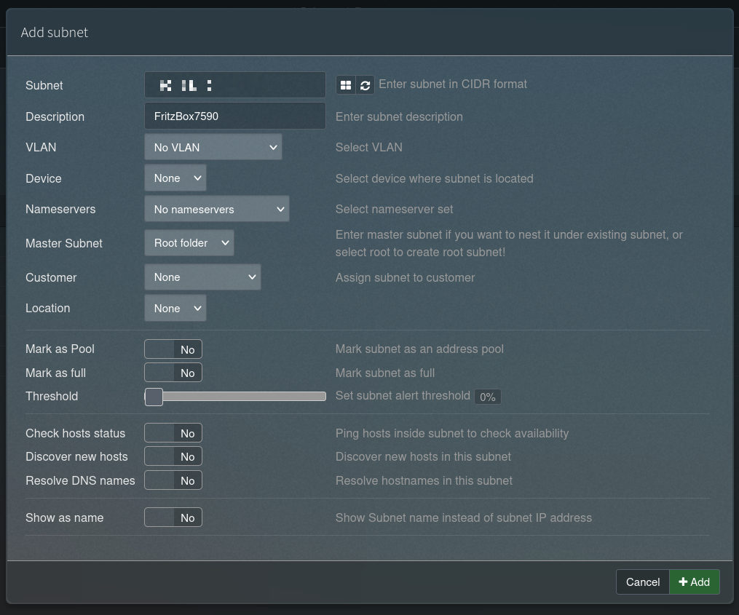Open the Master Subnet dropdown

[189, 243]
